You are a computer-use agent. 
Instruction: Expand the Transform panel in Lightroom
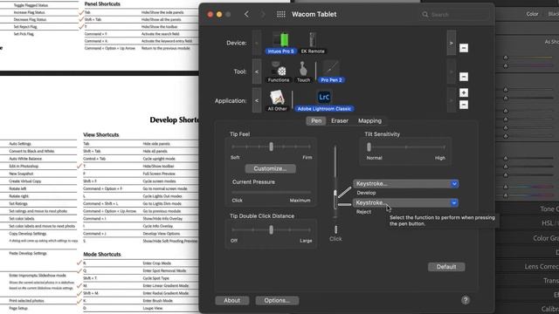tap(551, 281)
